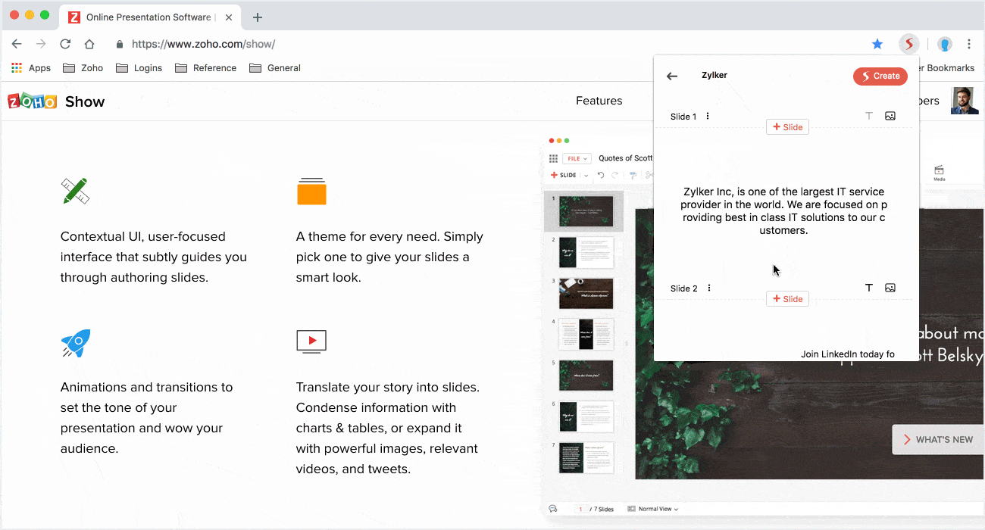Select slide thumbnail 7

coord(586,457)
